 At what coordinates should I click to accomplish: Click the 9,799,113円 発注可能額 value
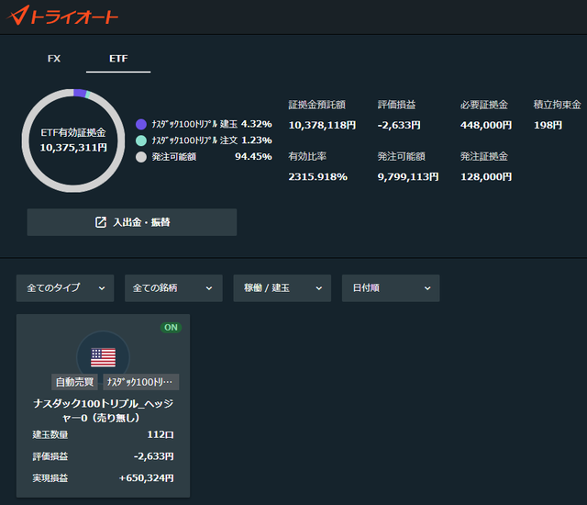(407, 177)
